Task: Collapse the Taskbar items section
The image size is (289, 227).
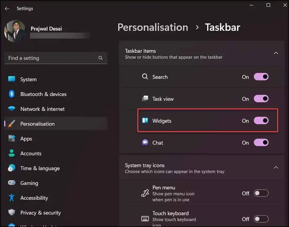Action: coord(276,53)
